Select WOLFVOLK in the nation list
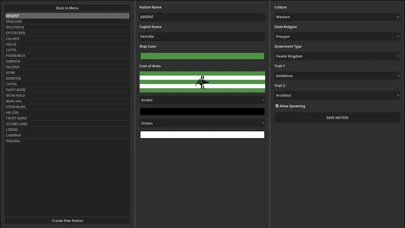405x228 pixels. 67,27
